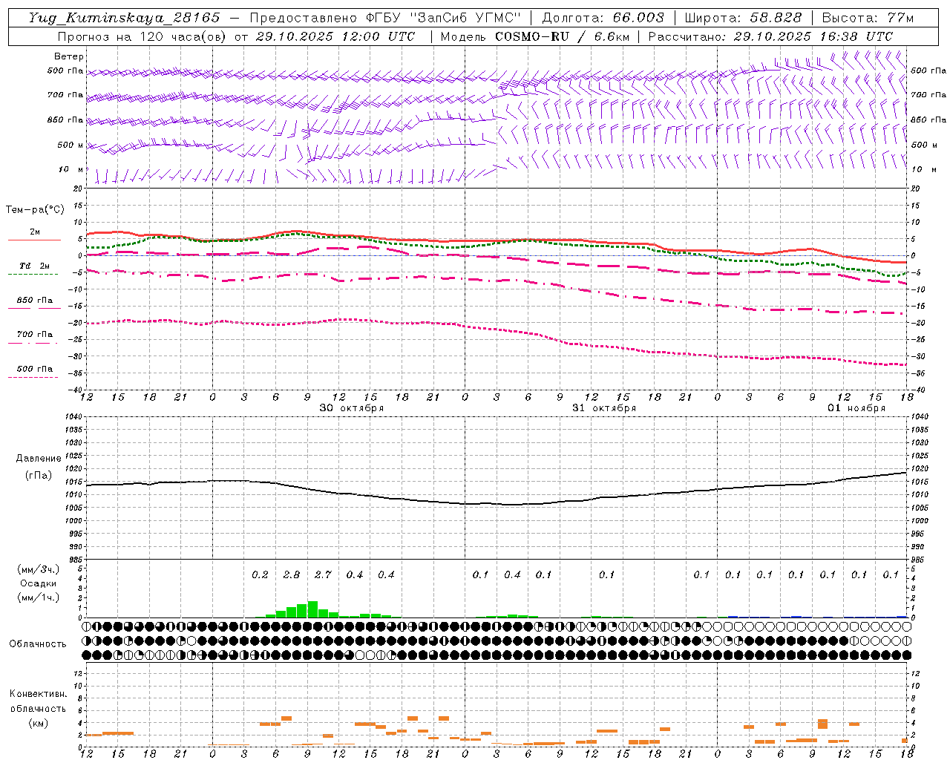Click the (км) unit label
Viewport: 950px width, 760px height.
pyautogui.click(x=38, y=723)
